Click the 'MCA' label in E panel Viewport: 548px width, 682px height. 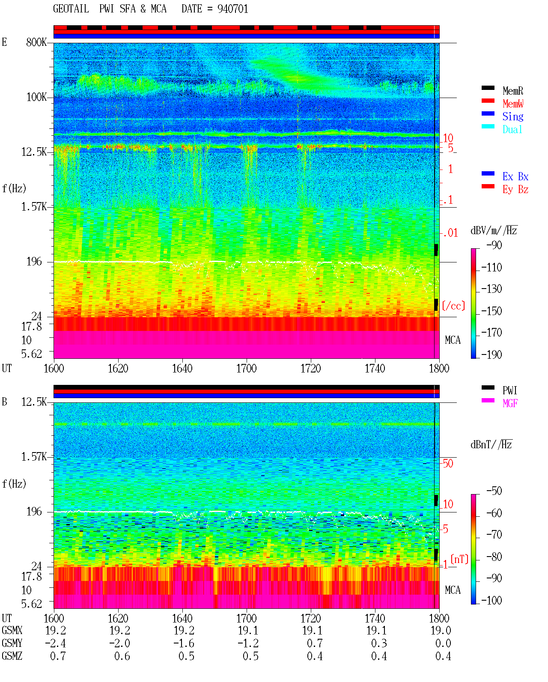453,340
